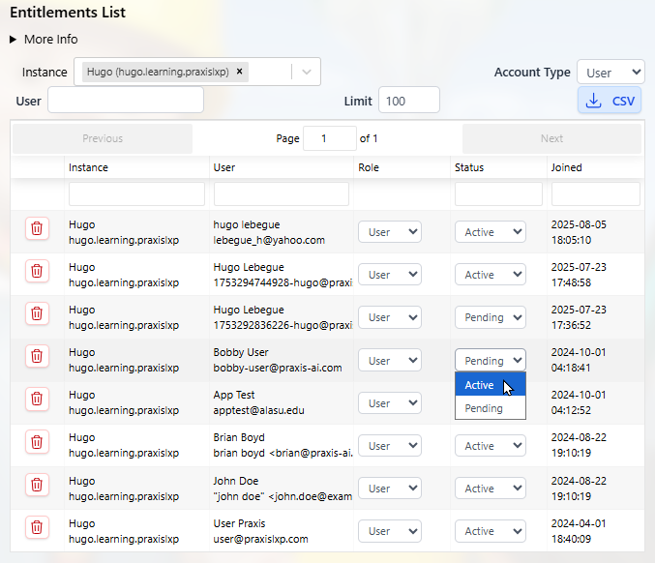Viewport: 655px width, 563px height.
Task: Remove Brian Boyd using trash icon
Action: click(x=37, y=442)
